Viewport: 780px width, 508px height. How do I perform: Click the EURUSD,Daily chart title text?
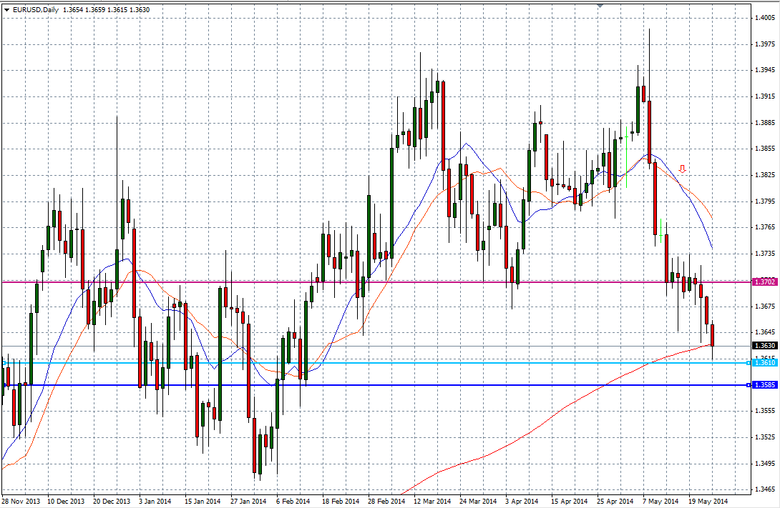click(x=36, y=10)
